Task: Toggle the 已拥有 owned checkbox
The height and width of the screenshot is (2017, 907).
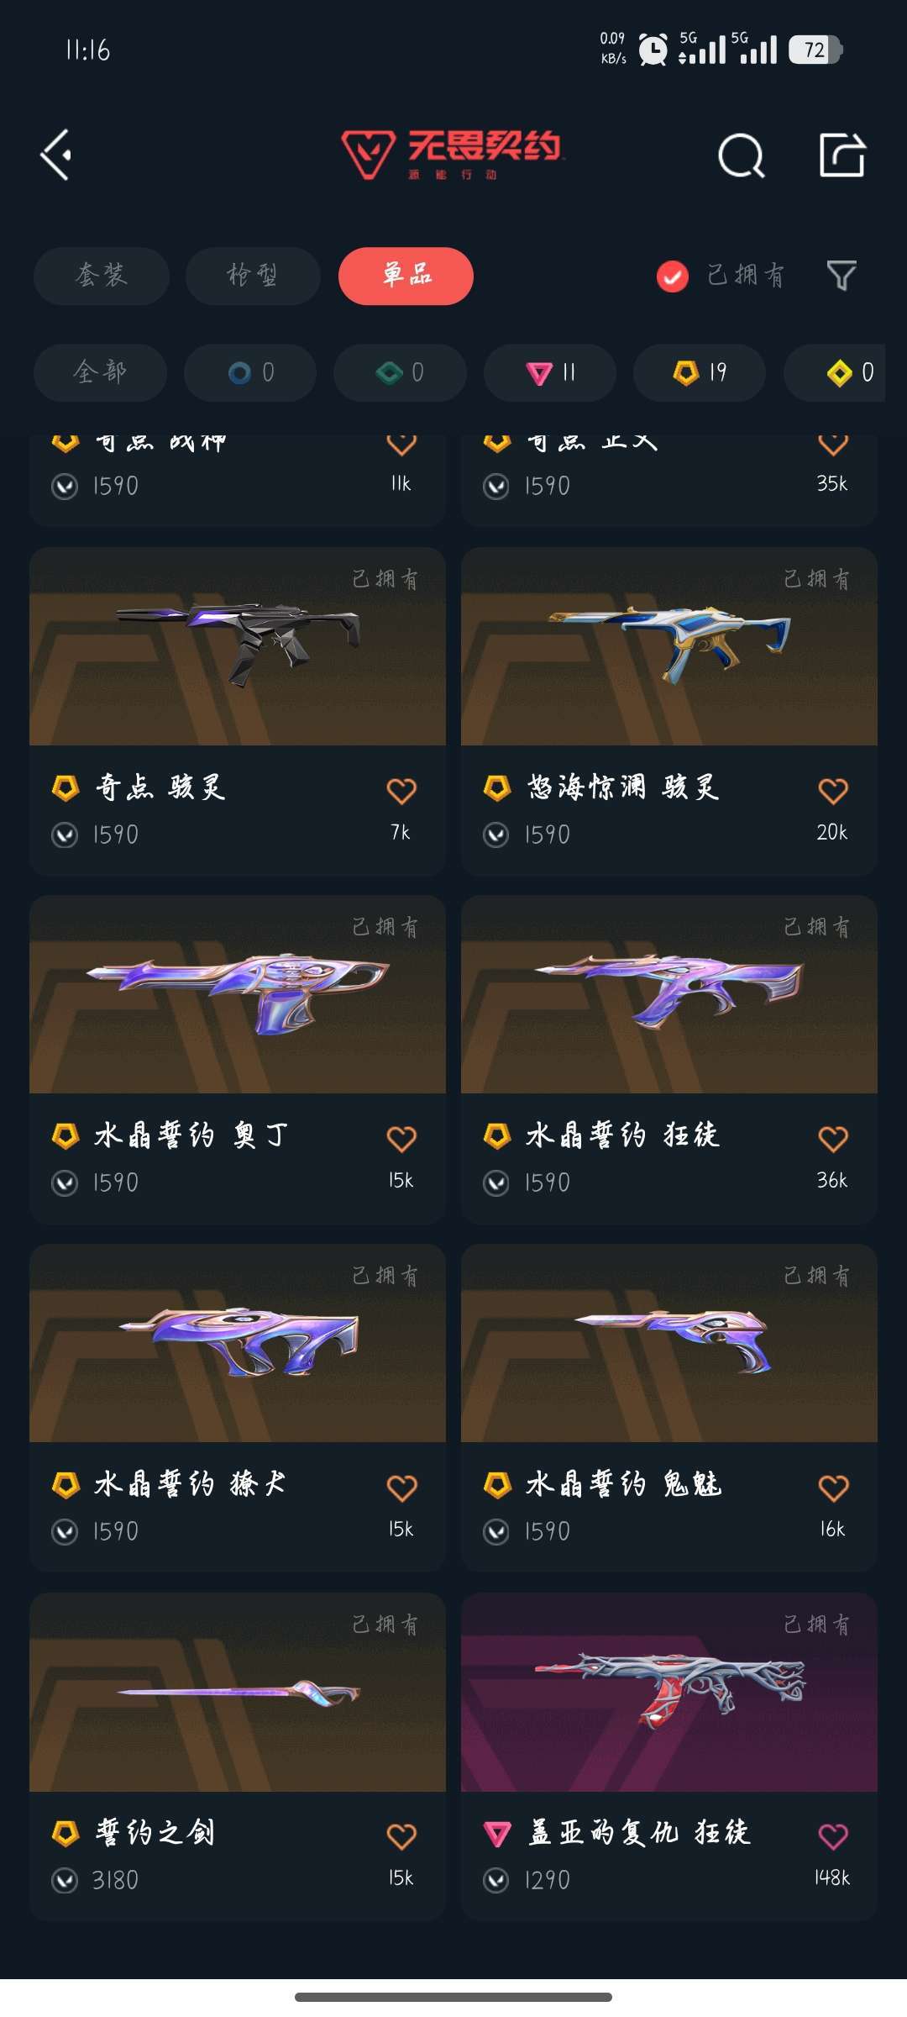Action: [x=673, y=276]
